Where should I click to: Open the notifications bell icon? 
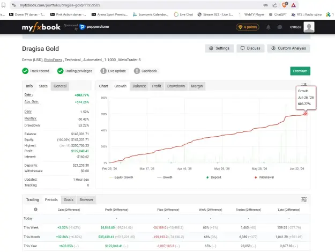(x=269, y=27)
